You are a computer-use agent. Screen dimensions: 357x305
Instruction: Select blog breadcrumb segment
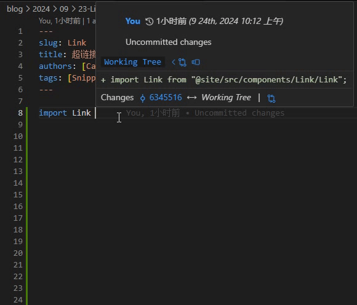point(15,9)
